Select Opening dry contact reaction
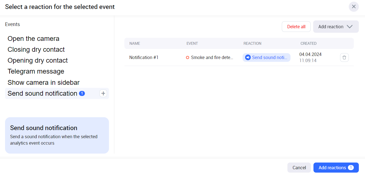Image resolution: width=365 pixels, height=174 pixels. (x=38, y=60)
